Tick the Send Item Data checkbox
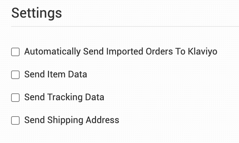Image resolution: width=239 pixels, height=143 pixels. point(15,75)
